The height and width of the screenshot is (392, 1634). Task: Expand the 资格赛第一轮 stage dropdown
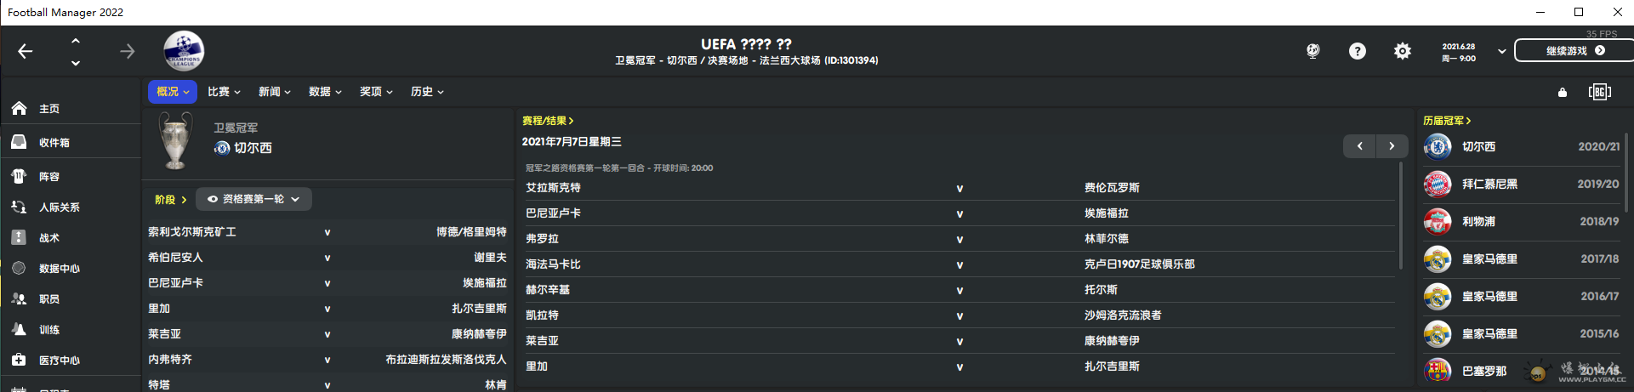pos(254,199)
